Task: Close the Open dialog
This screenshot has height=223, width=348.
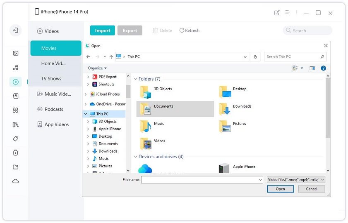Action: [x=326, y=45]
